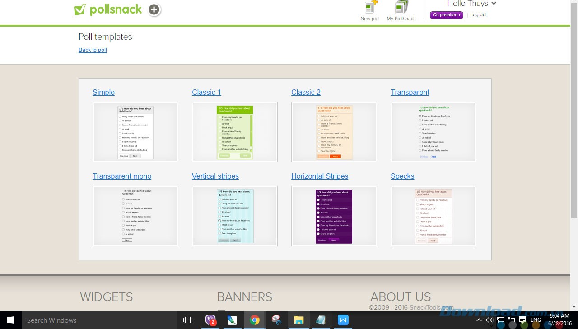Open File Explorer from the taskbar
Viewport: 578px width, 329px height.
pyautogui.click(x=298, y=320)
